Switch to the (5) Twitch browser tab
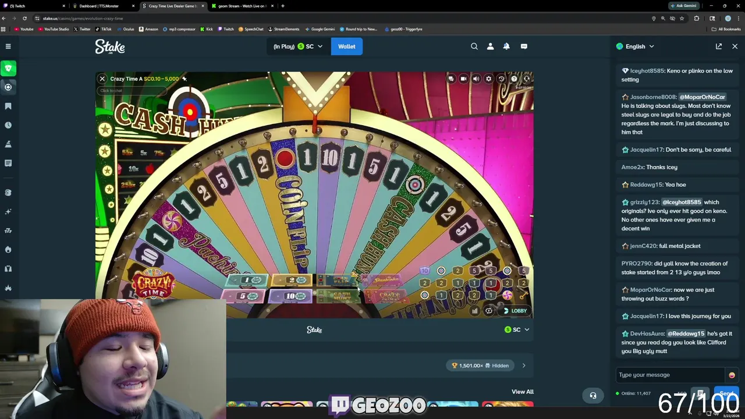The image size is (745, 419). [x=35, y=6]
